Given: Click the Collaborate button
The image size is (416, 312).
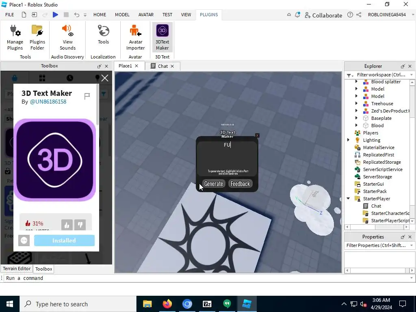Looking at the screenshot, I should 323,15.
